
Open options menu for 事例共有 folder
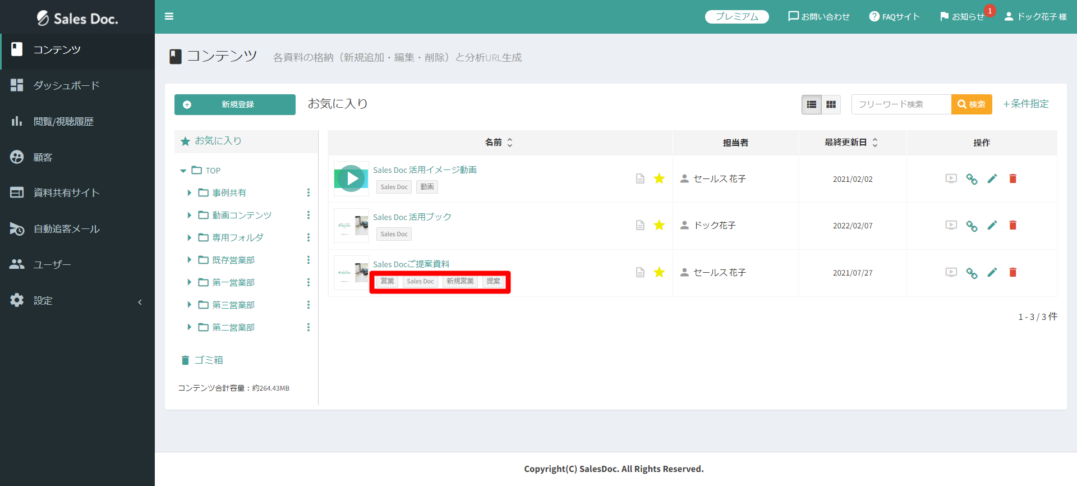point(308,192)
